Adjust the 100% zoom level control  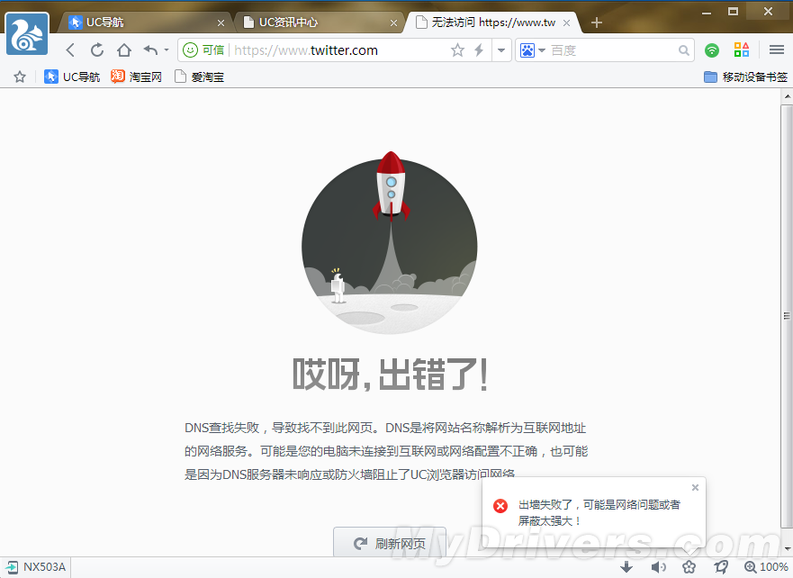tap(766, 567)
